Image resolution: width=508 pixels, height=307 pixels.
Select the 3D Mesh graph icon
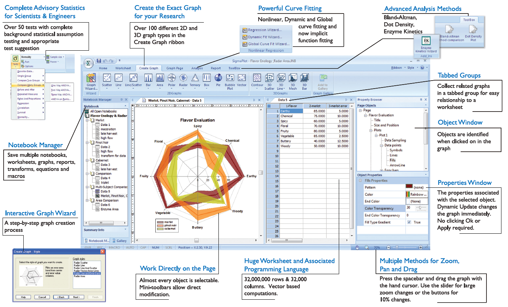click(293, 78)
